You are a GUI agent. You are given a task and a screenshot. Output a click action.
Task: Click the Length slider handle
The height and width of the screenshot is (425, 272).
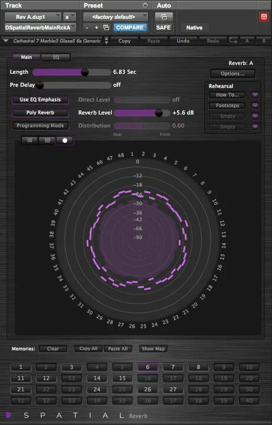85,72
